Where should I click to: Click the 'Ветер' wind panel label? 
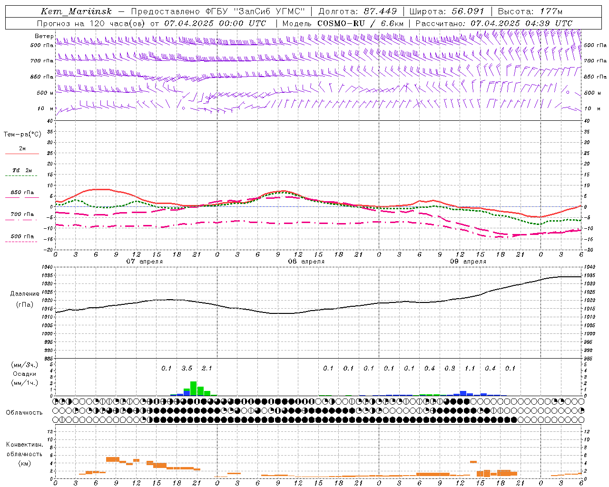(x=44, y=36)
